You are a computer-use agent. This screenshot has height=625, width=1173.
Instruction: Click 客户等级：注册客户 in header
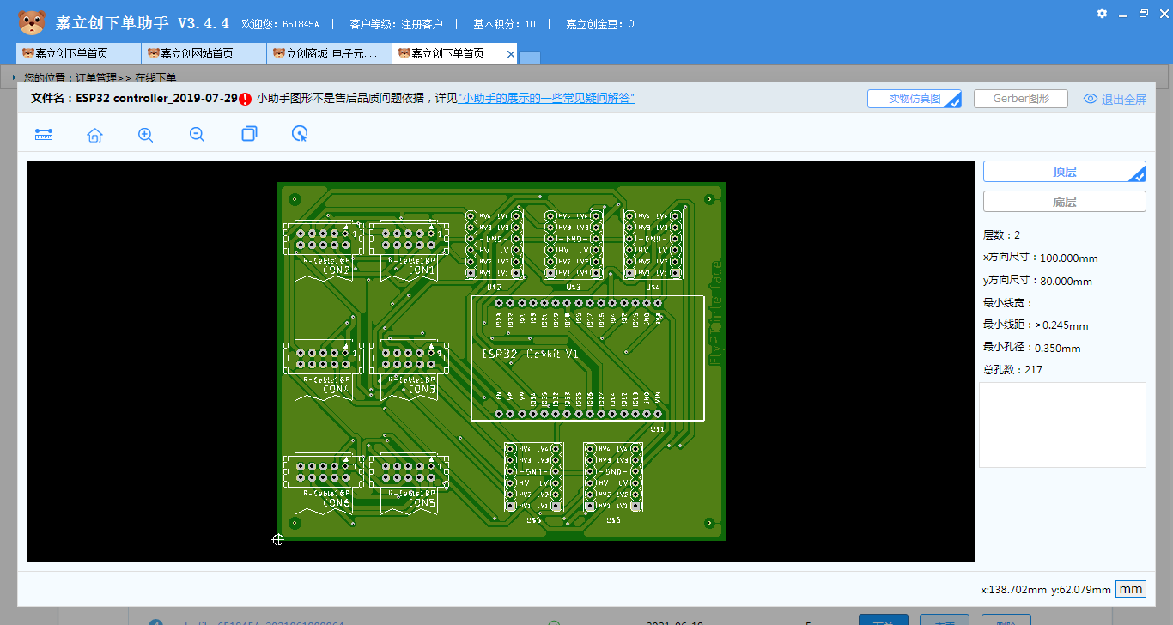pos(397,24)
